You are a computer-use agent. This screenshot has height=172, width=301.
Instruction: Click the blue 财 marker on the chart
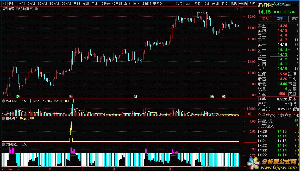pyautogui.click(x=135, y=97)
